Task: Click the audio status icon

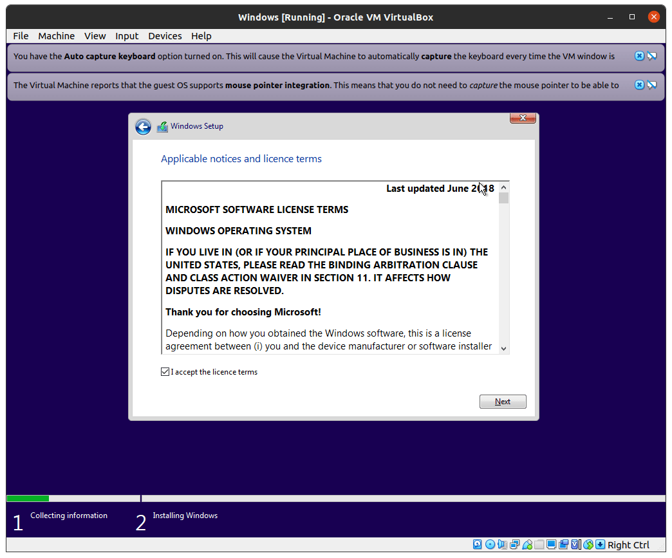Action: (502, 544)
